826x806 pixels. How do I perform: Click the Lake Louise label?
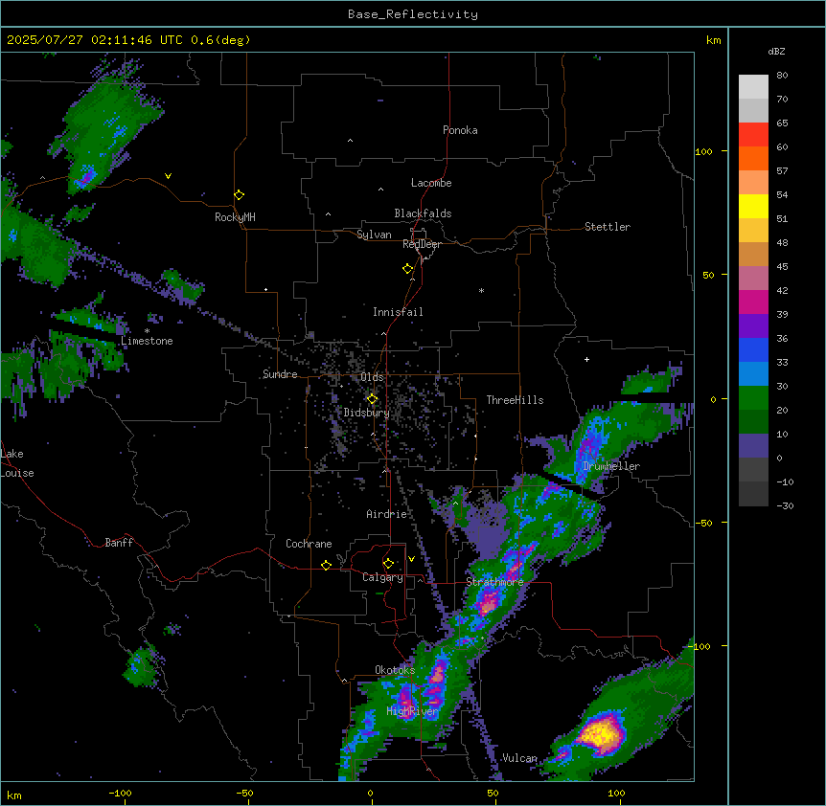pos(17,463)
